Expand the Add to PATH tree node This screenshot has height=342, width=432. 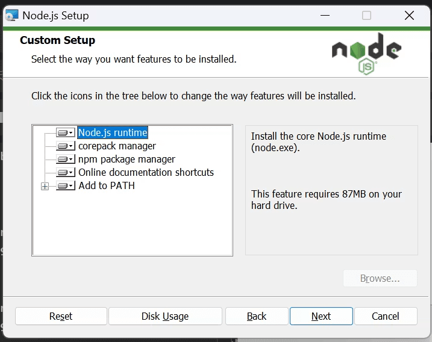click(45, 187)
